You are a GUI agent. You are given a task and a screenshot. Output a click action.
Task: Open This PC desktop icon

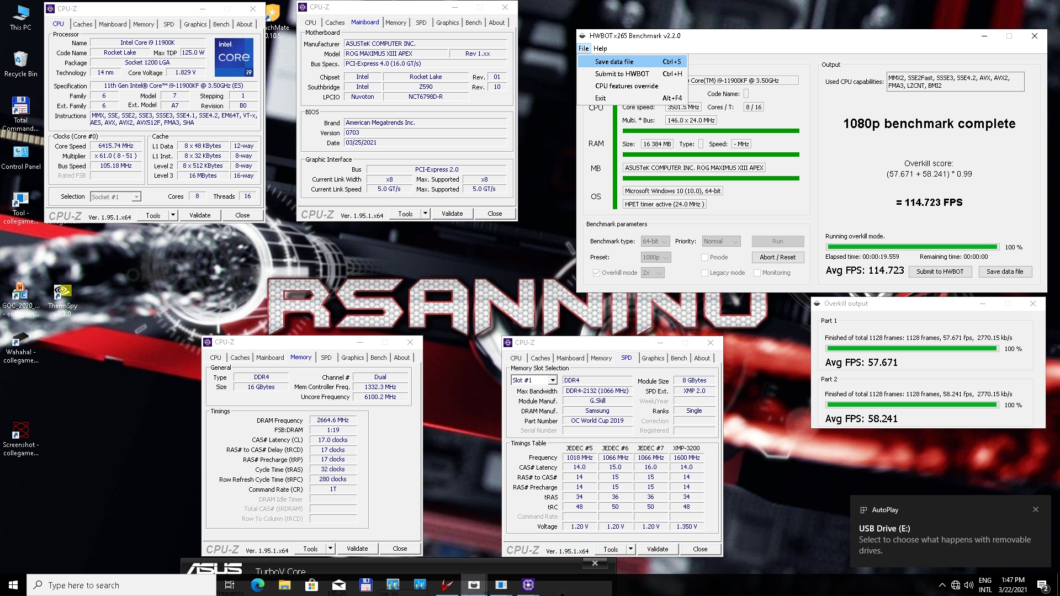click(x=20, y=17)
